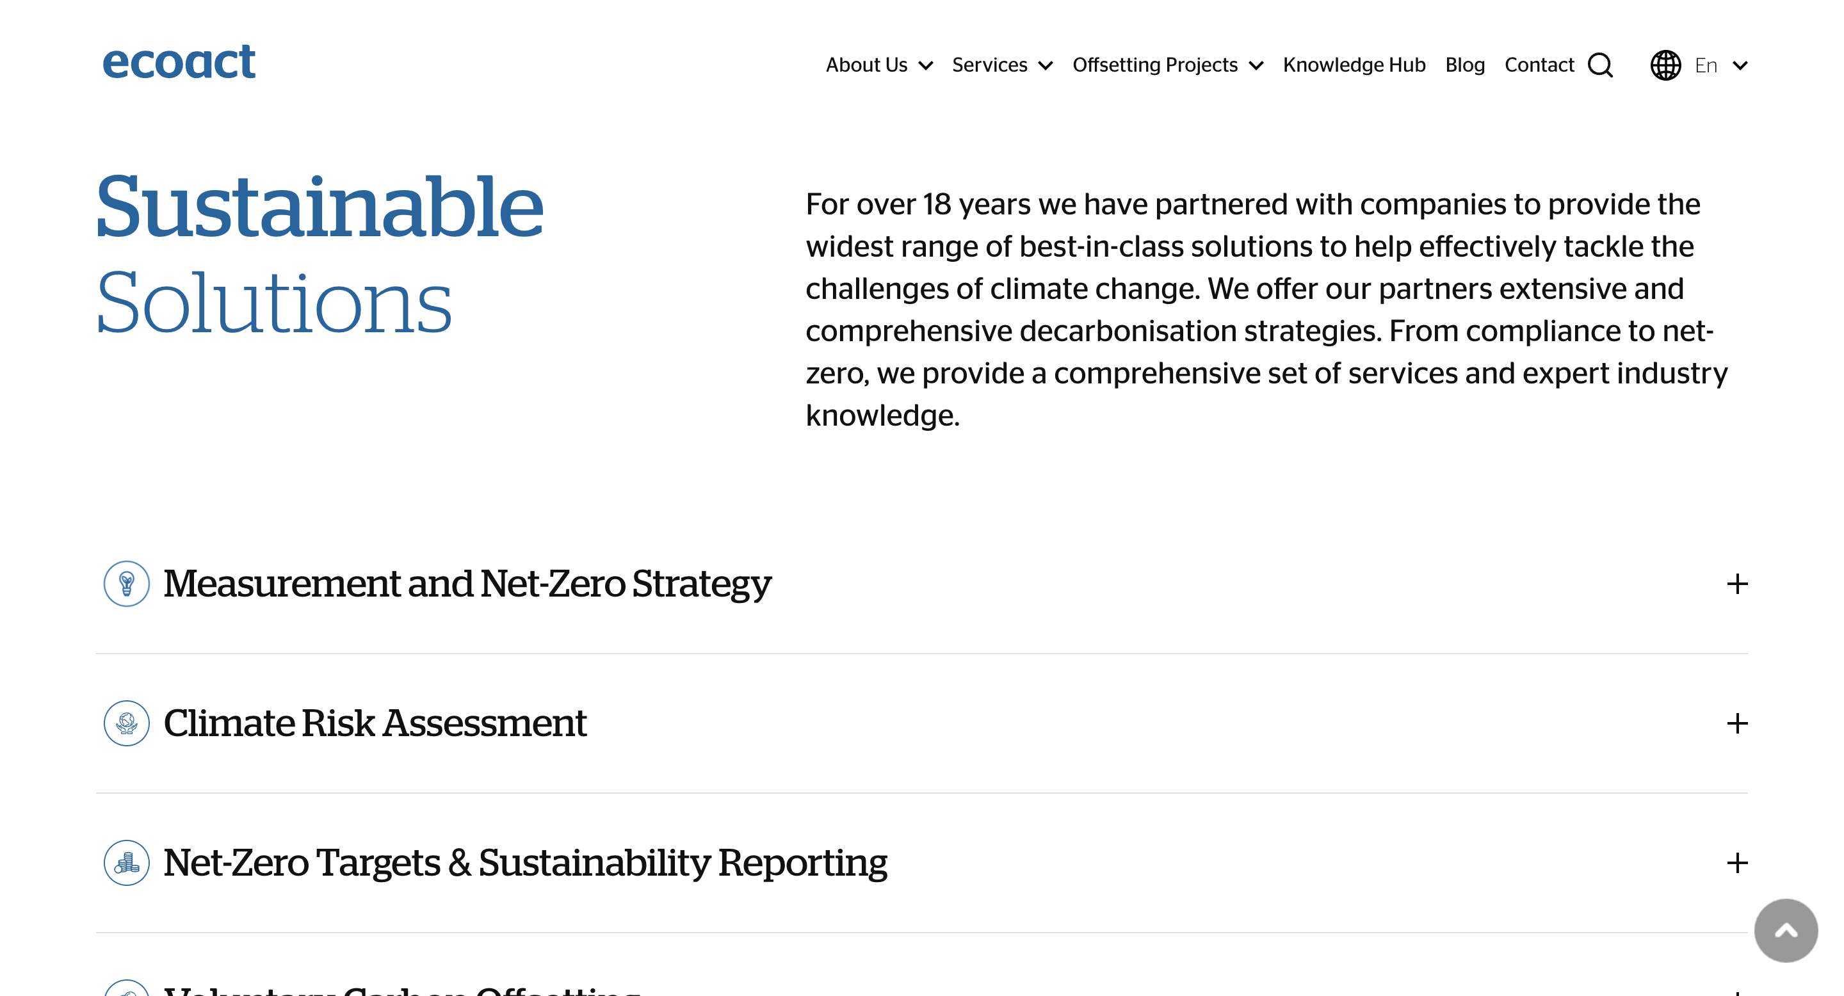The width and height of the screenshot is (1844, 996).
Task: Click the Net-Zero Targets & Sustainability Reporting title
Action: [526, 863]
